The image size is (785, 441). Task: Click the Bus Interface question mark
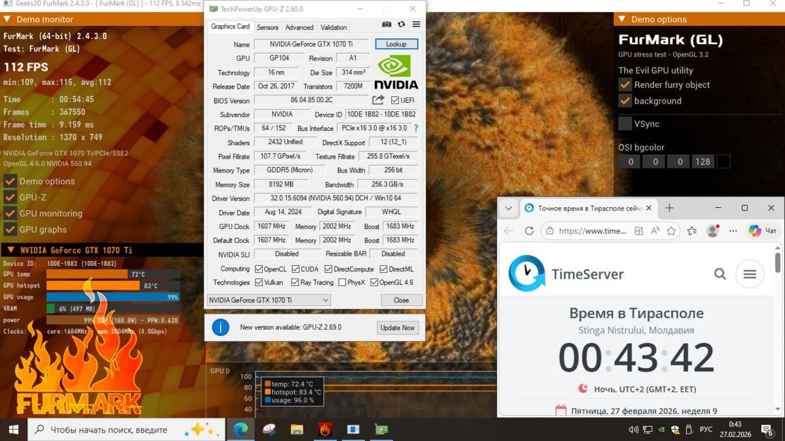[416, 128]
